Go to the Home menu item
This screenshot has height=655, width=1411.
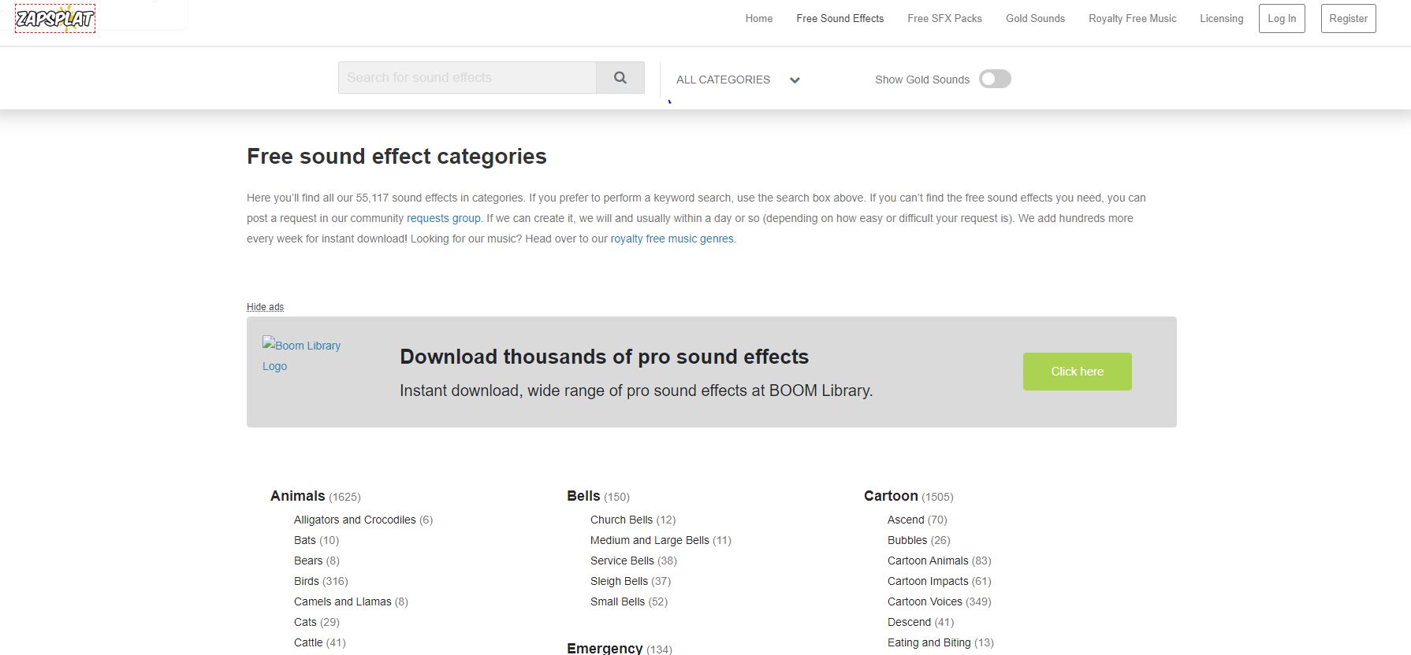click(759, 19)
